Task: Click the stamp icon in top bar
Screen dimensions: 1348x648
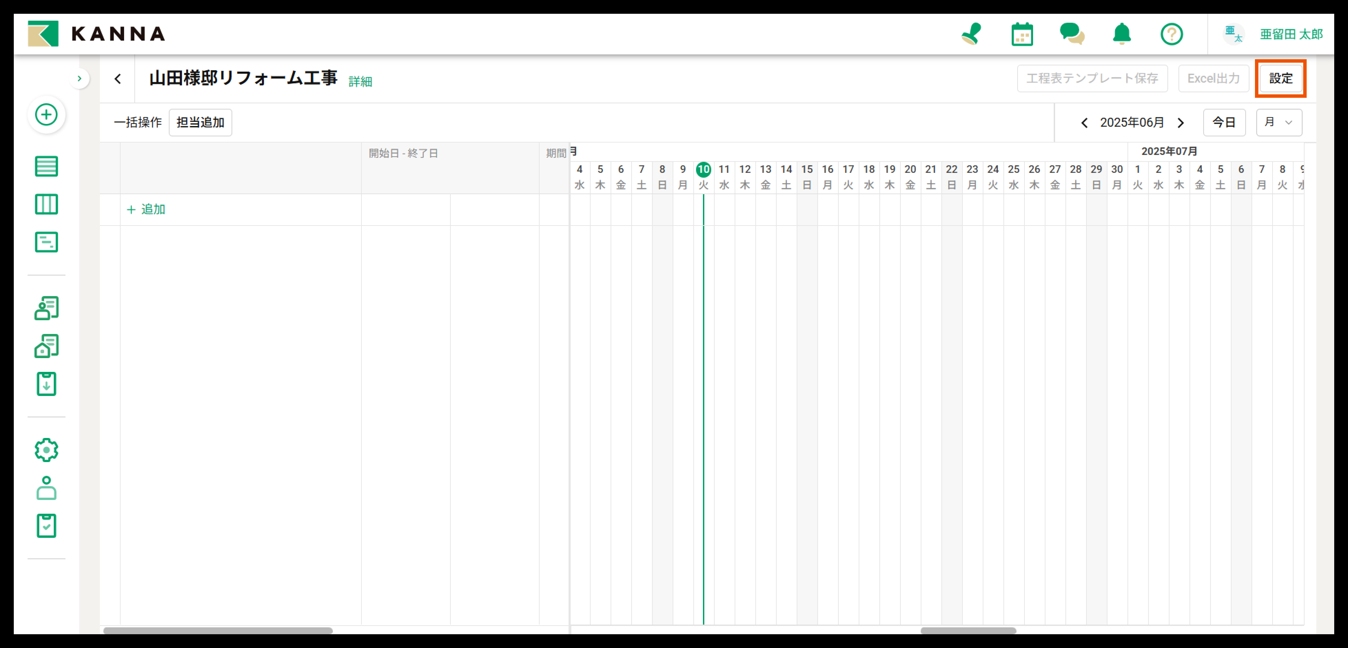Action: pos(972,34)
